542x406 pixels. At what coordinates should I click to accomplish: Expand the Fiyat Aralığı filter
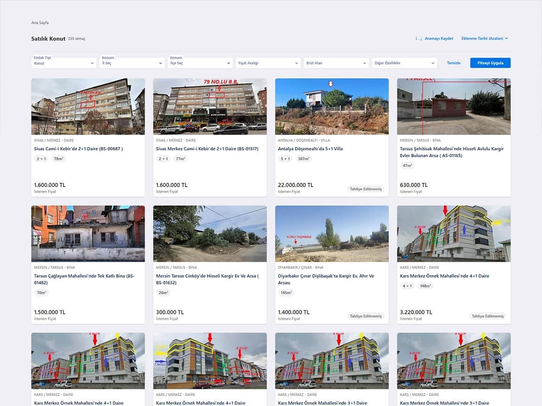point(268,63)
